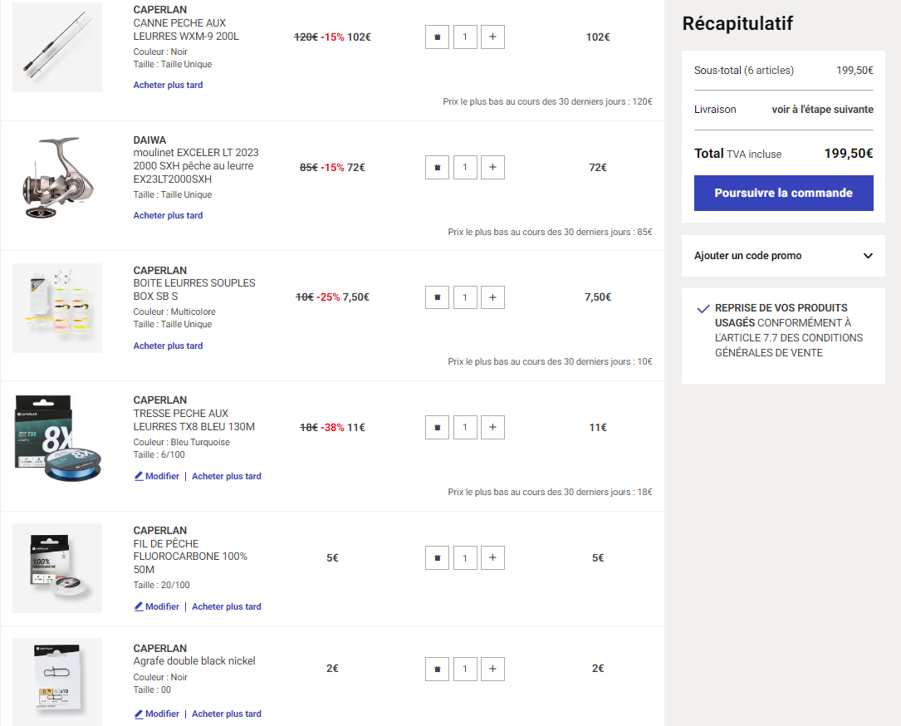Click 'Taille : 20/100' text
Viewport: 901px width, 726px height.
[161, 585]
